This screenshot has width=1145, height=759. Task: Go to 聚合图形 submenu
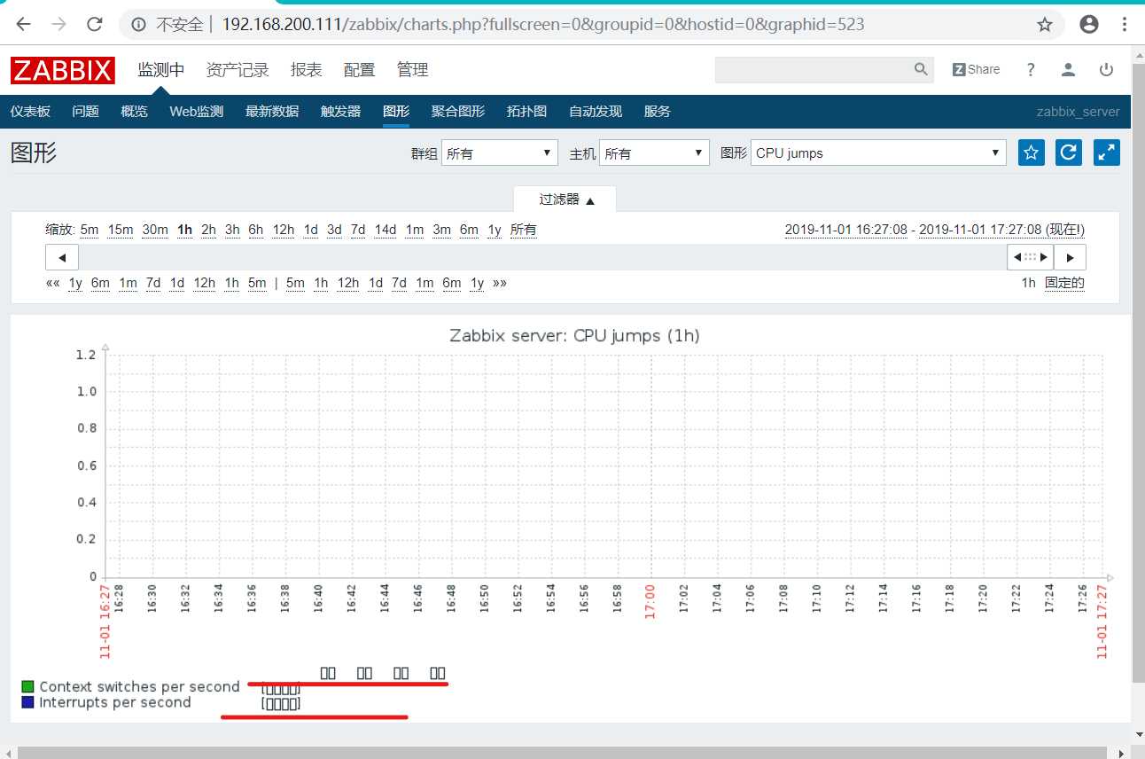tap(458, 112)
